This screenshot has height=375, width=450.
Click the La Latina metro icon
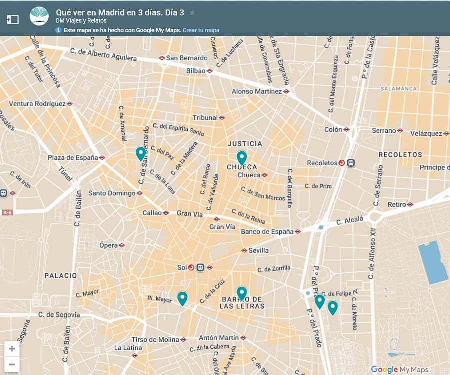pyautogui.click(x=134, y=356)
